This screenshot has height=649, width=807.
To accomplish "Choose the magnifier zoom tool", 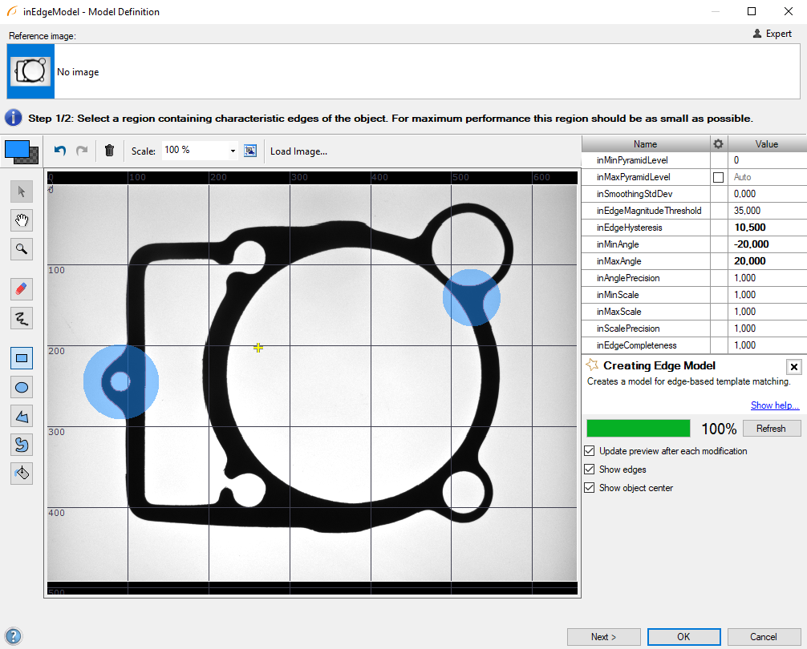I will (x=22, y=249).
